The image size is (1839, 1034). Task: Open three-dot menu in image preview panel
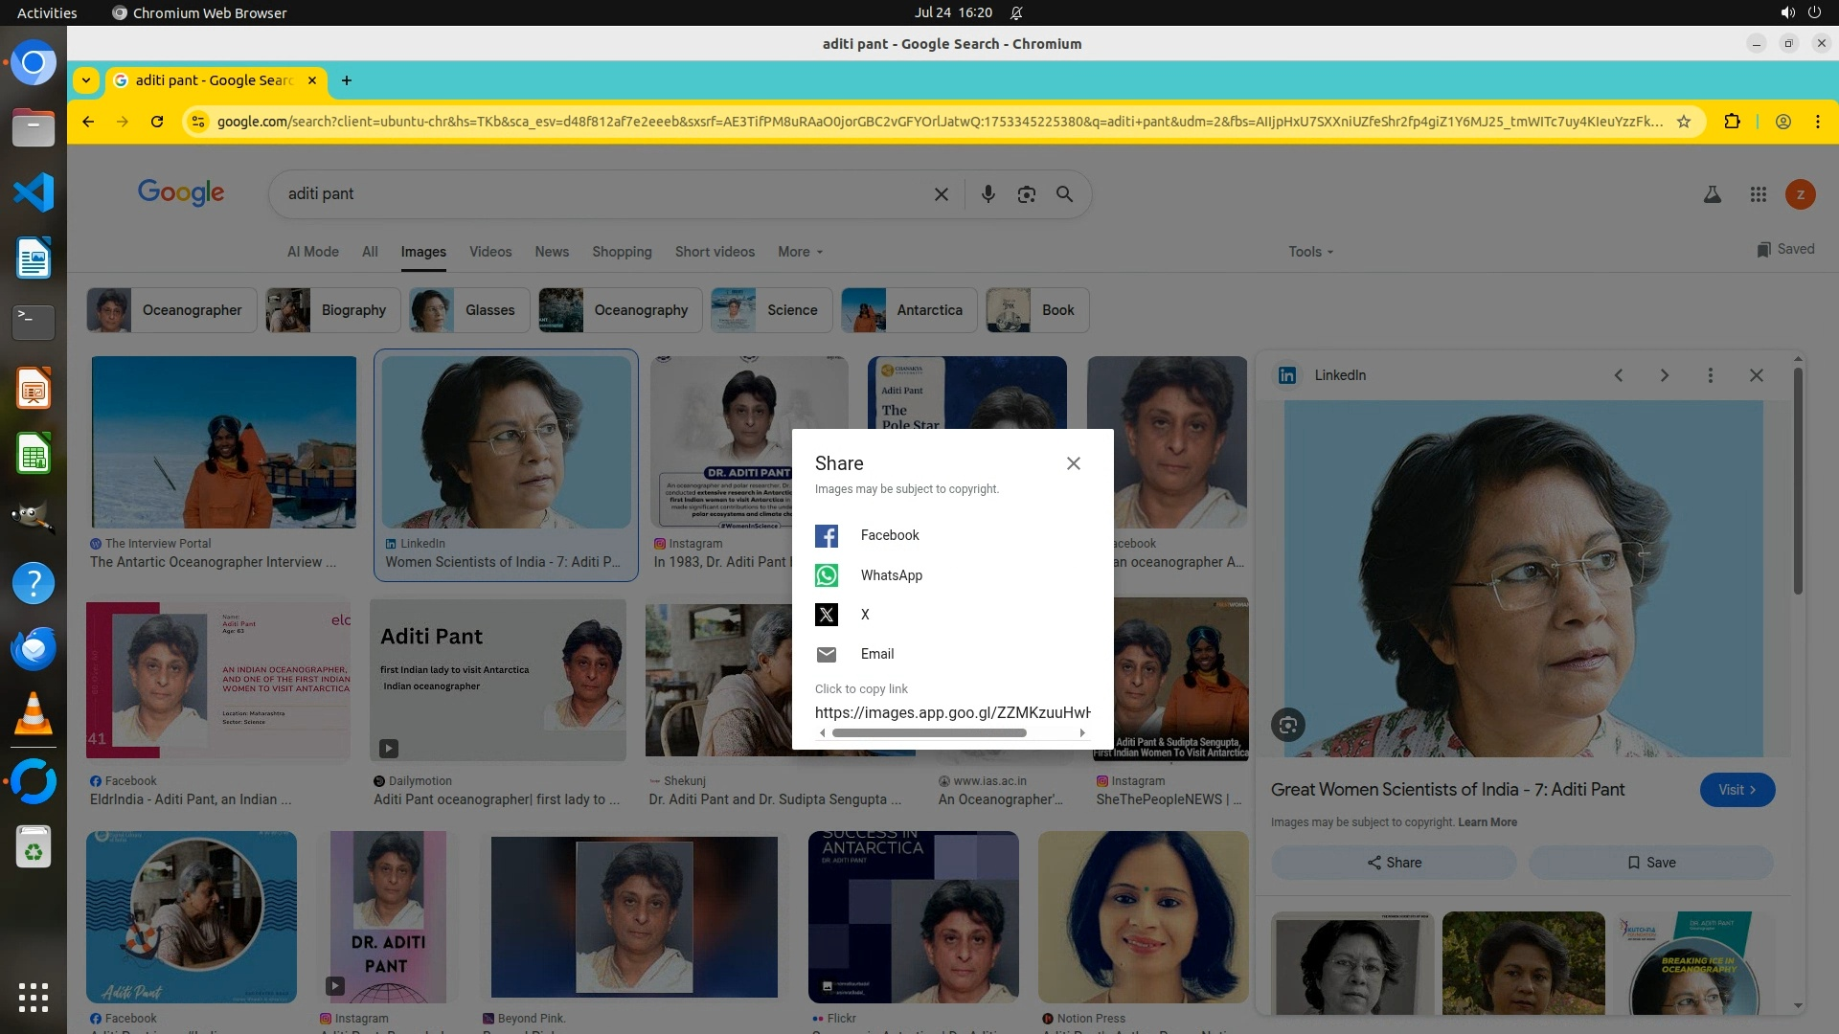tap(1710, 375)
